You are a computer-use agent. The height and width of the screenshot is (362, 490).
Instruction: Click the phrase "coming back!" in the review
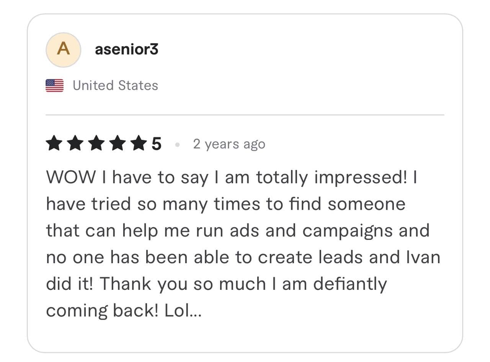(102, 311)
